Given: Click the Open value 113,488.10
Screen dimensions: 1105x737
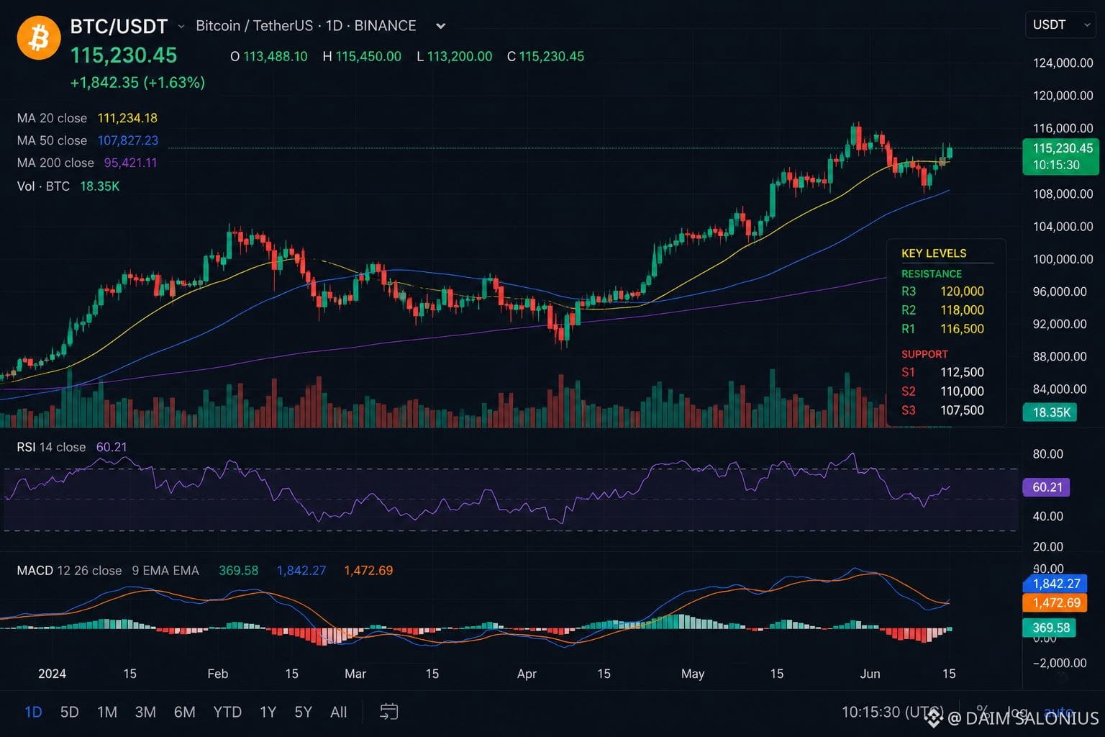Looking at the screenshot, I should [275, 56].
